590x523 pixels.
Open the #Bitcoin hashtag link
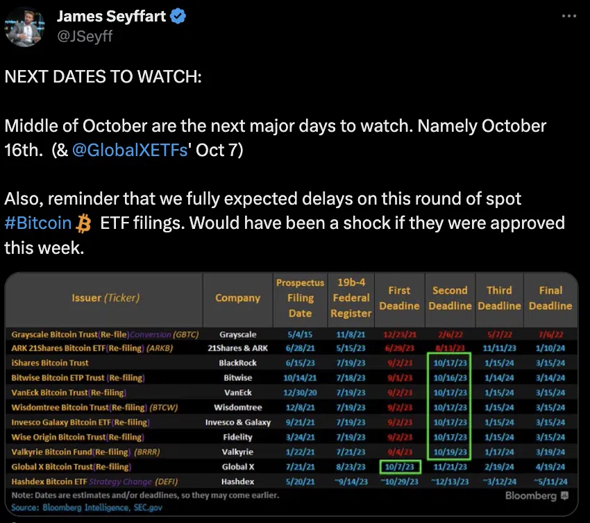(38, 223)
